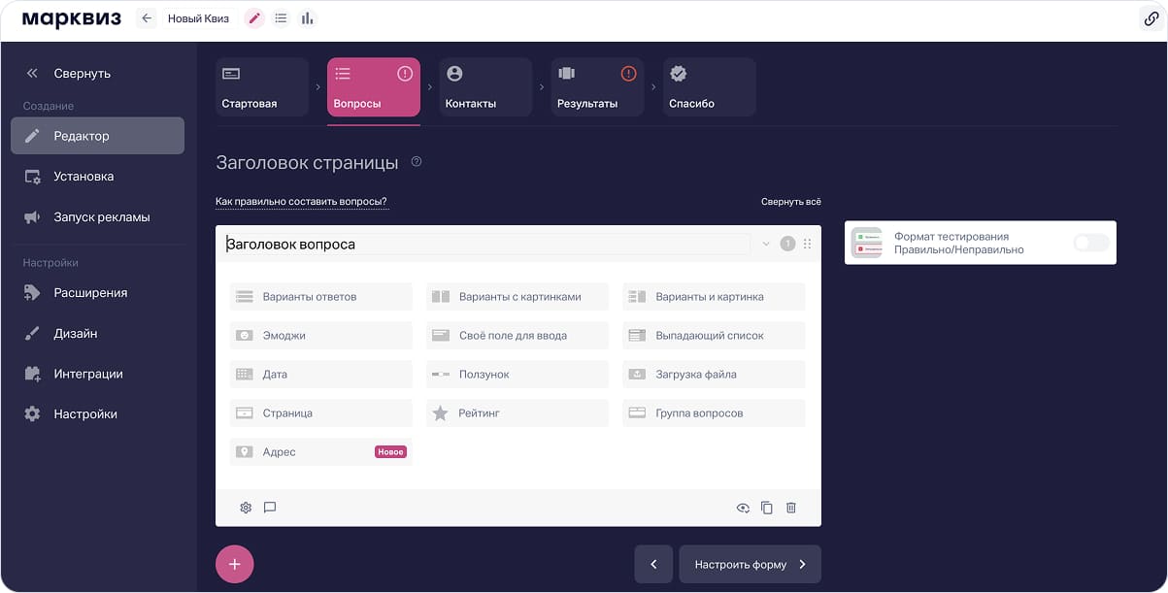Click the Формат тестирования thumbnail icon
Screen dimensions: 1168x593
click(x=867, y=243)
